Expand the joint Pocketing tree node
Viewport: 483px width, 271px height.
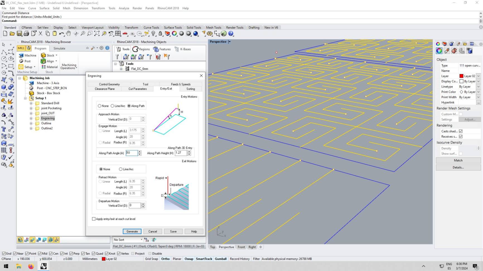tap(31, 108)
